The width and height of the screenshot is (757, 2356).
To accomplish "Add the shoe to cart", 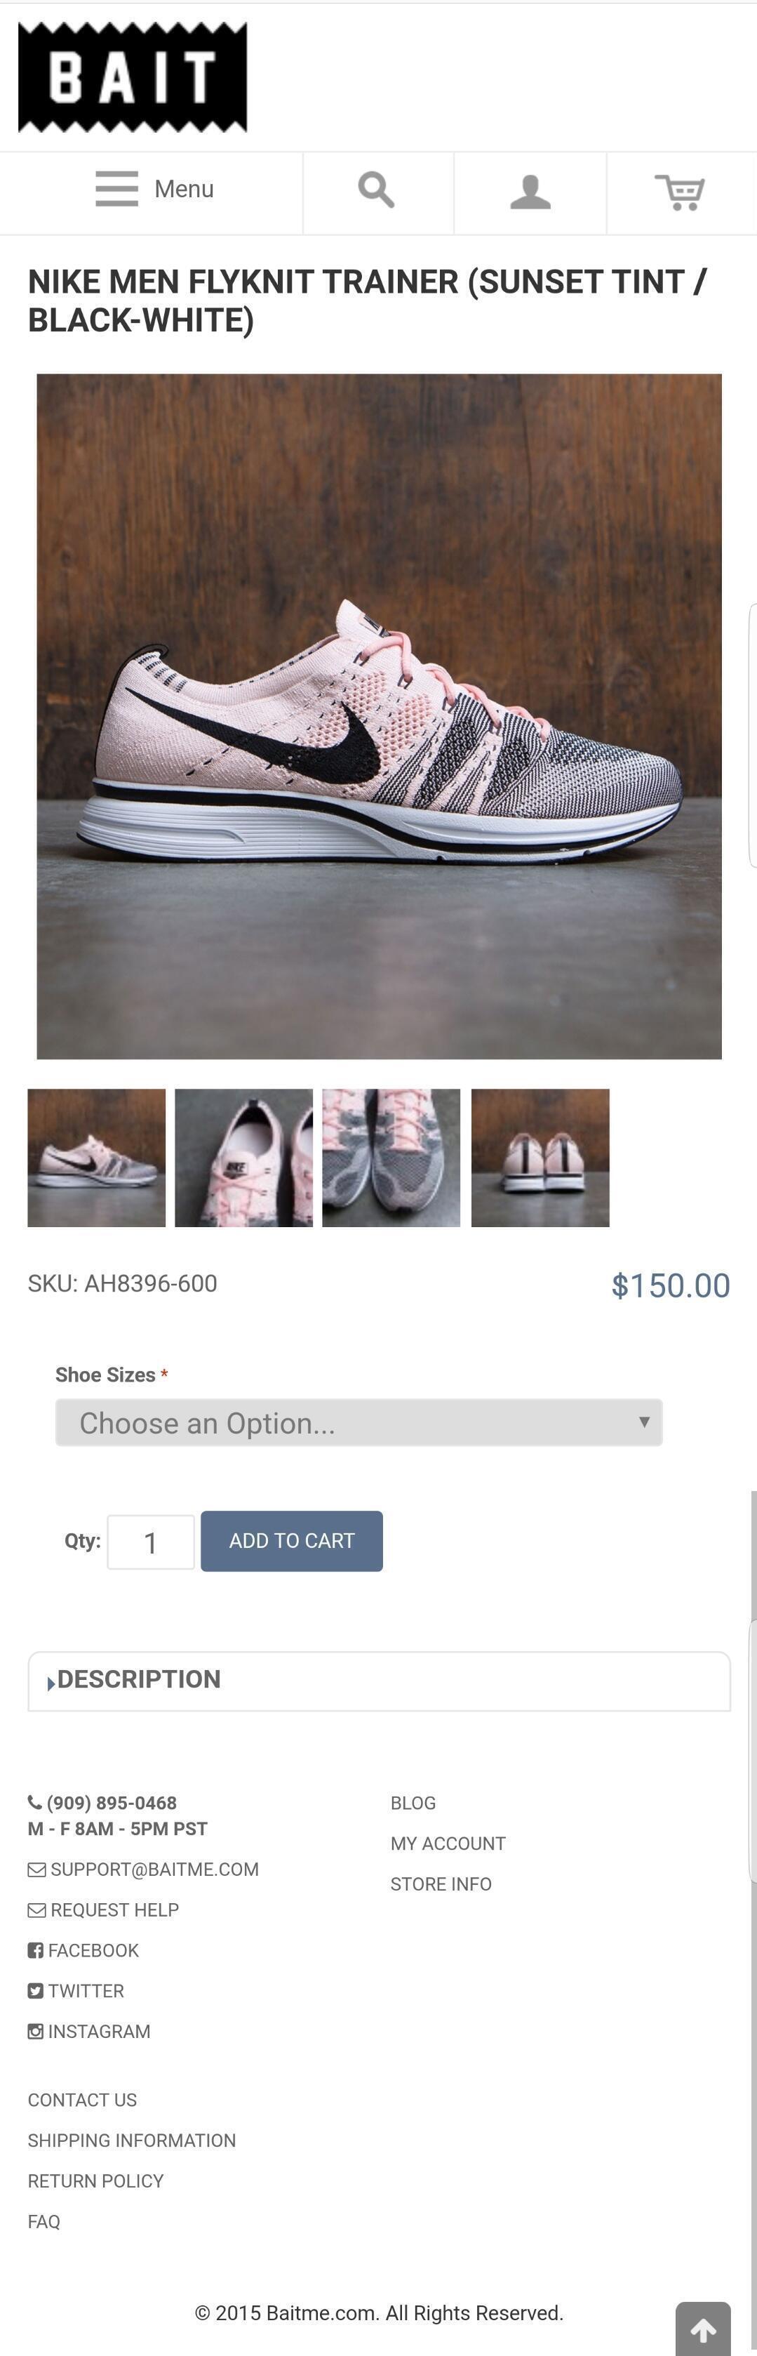I will [x=292, y=1541].
